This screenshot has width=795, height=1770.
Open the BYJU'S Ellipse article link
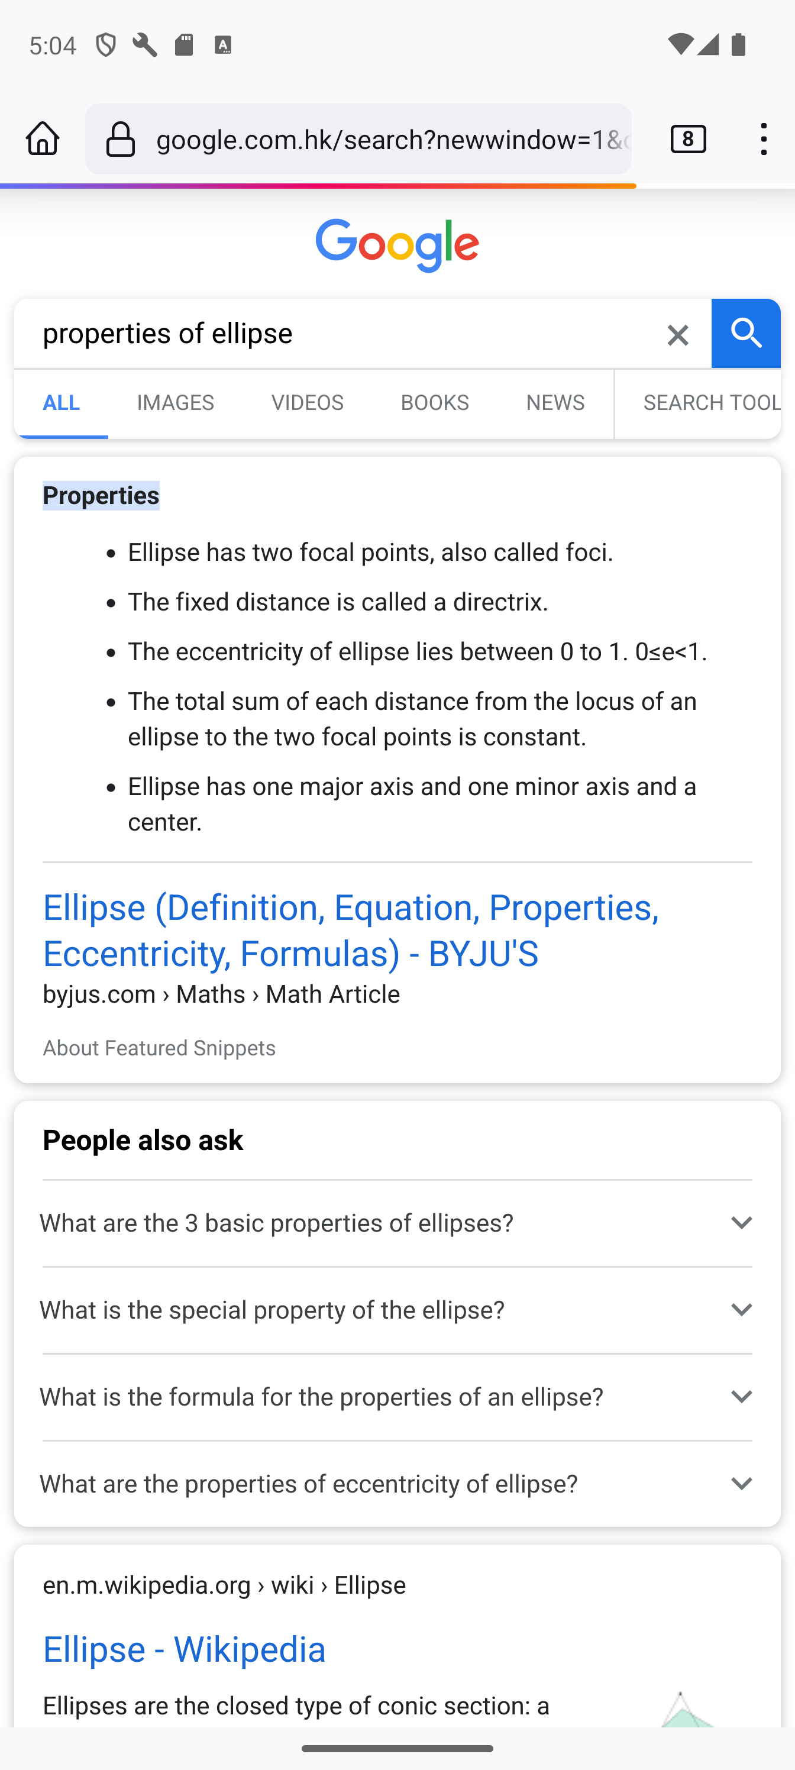click(350, 931)
